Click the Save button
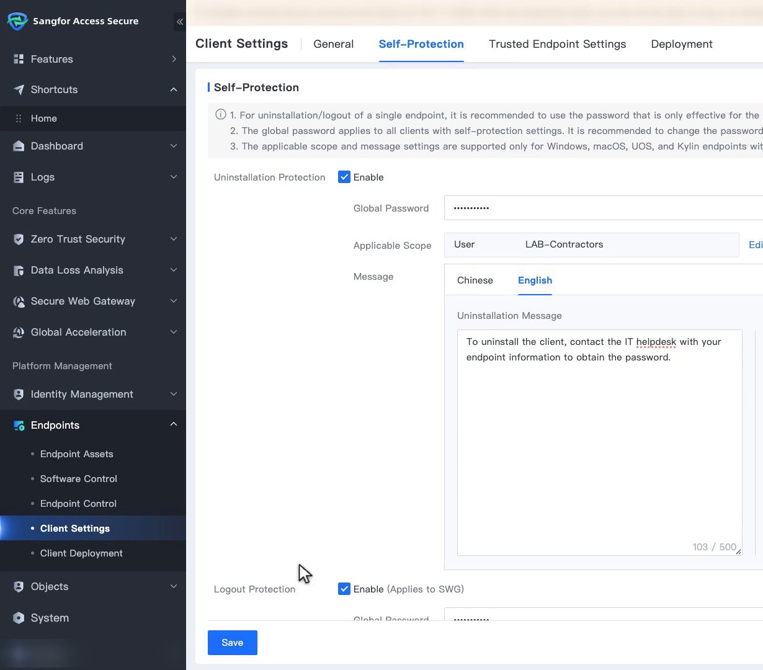Viewport: 763px width, 670px height. [x=233, y=643]
